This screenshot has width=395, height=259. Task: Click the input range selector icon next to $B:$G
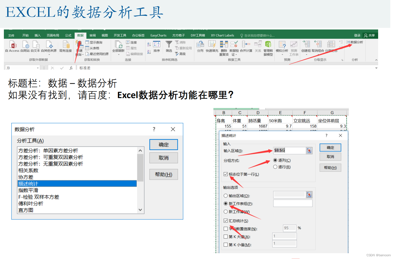(x=309, y=150)
